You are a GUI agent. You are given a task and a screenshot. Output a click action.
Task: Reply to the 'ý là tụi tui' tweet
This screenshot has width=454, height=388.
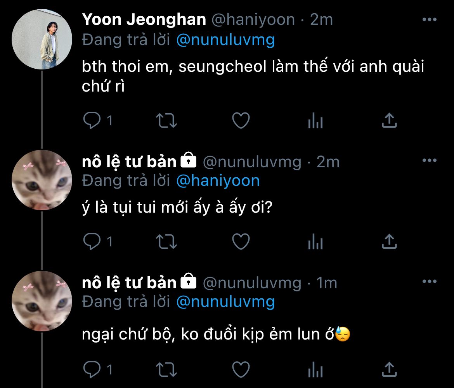(92, 241)
